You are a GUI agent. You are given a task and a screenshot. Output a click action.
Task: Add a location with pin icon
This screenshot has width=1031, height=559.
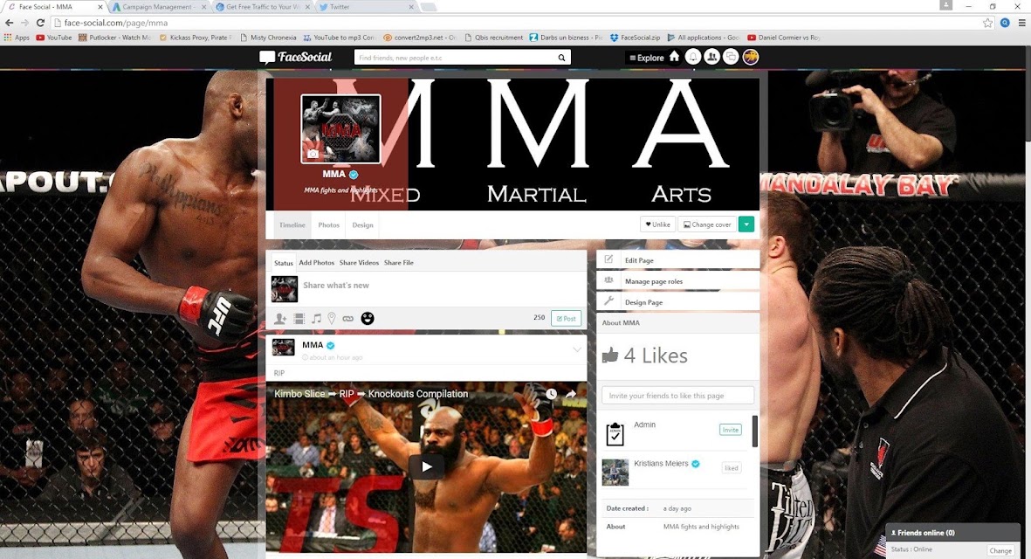[x=332, y=318]
